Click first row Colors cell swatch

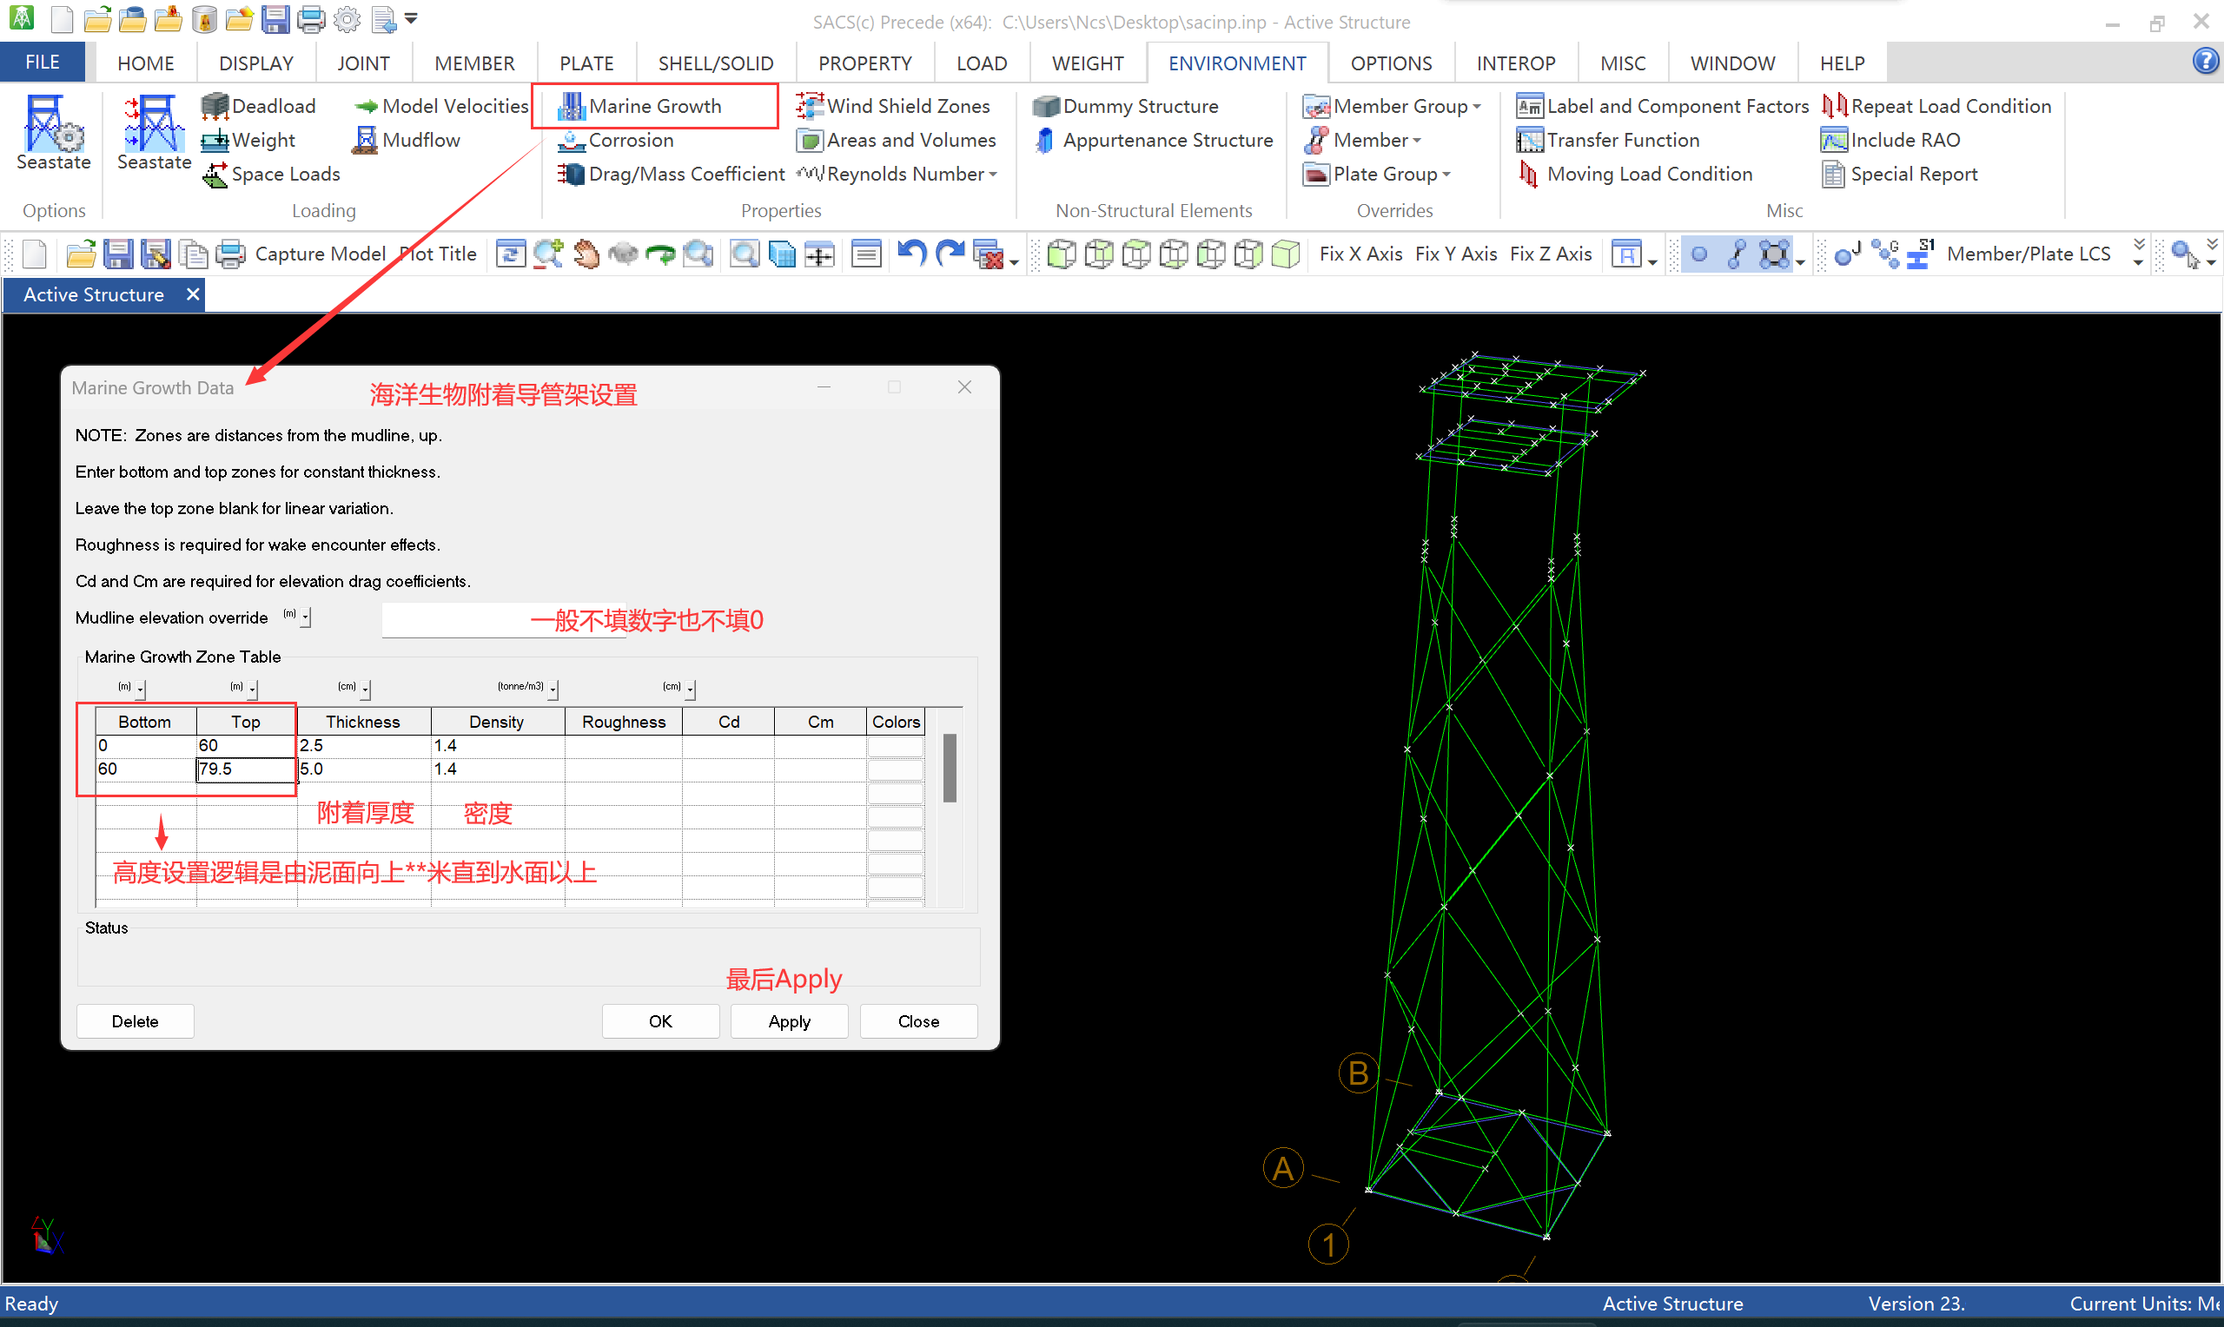[895, 746]
